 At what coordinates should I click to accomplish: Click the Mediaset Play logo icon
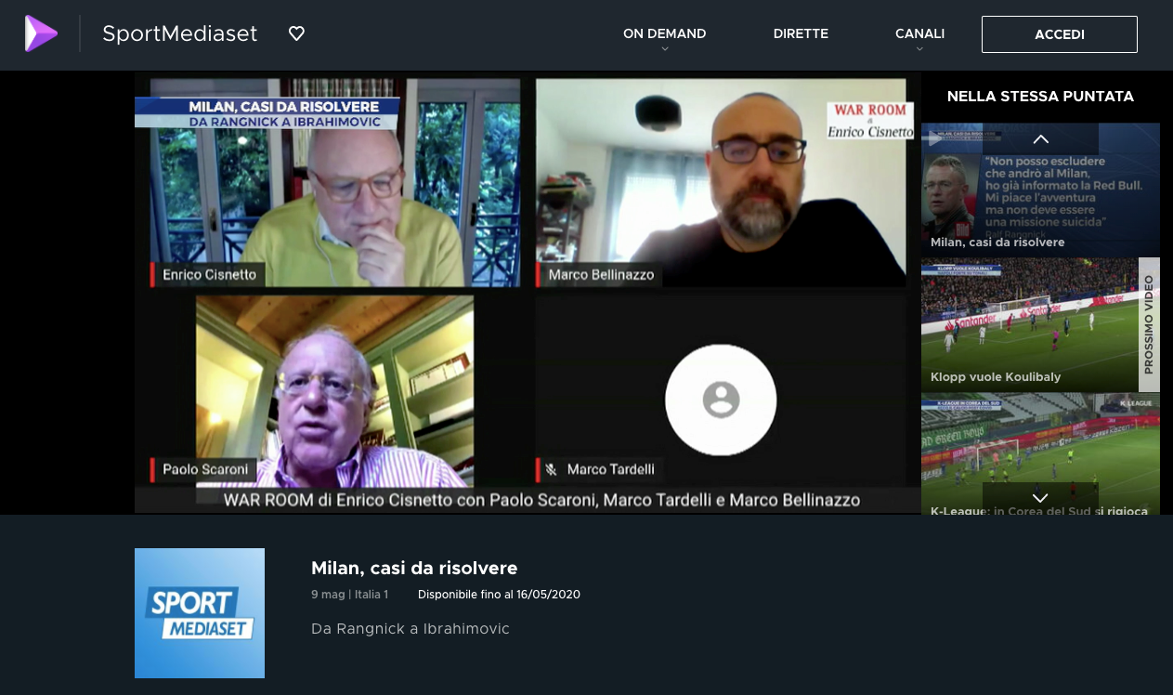point(41,34)
